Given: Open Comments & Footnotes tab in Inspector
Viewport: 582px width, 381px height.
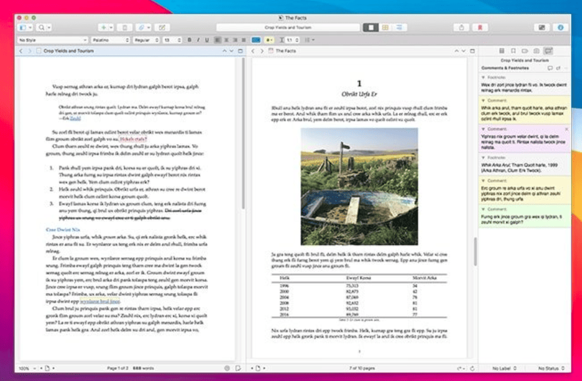Looking at the screenshot, I should tap(549, 51).
